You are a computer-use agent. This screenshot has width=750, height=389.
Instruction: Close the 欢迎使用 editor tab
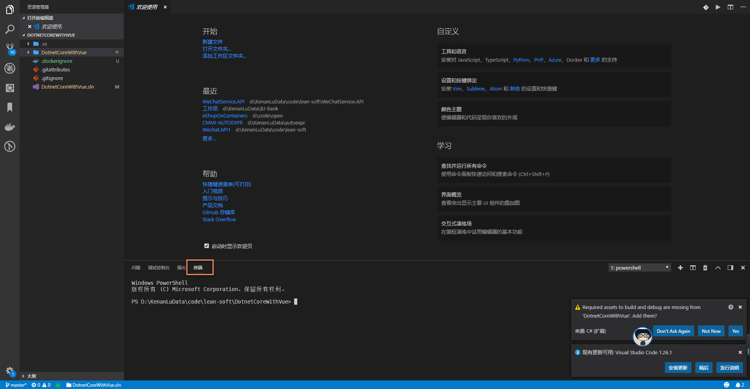click(x=165, y=7)
